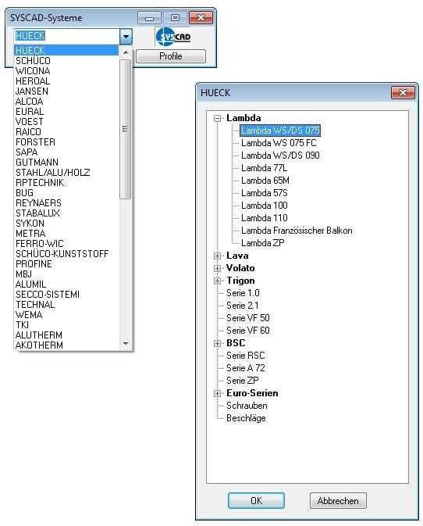Pick REYNAERS from the list

pyautogui.click(x=38, y=203)
